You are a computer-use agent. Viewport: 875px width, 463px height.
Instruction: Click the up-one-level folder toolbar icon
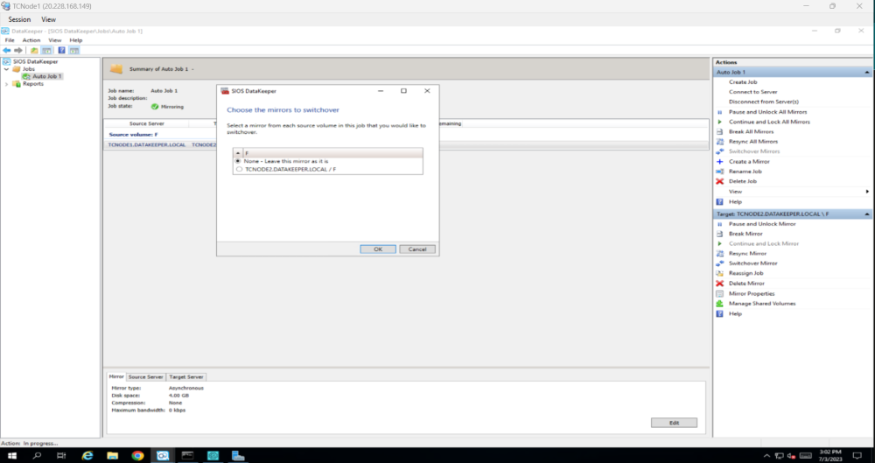click(35, 50)
